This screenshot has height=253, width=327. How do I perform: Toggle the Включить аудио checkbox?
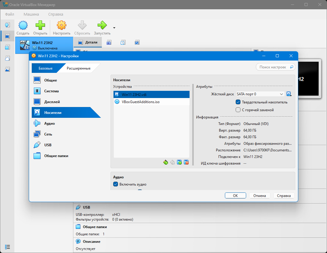click(x=116, y=184)
